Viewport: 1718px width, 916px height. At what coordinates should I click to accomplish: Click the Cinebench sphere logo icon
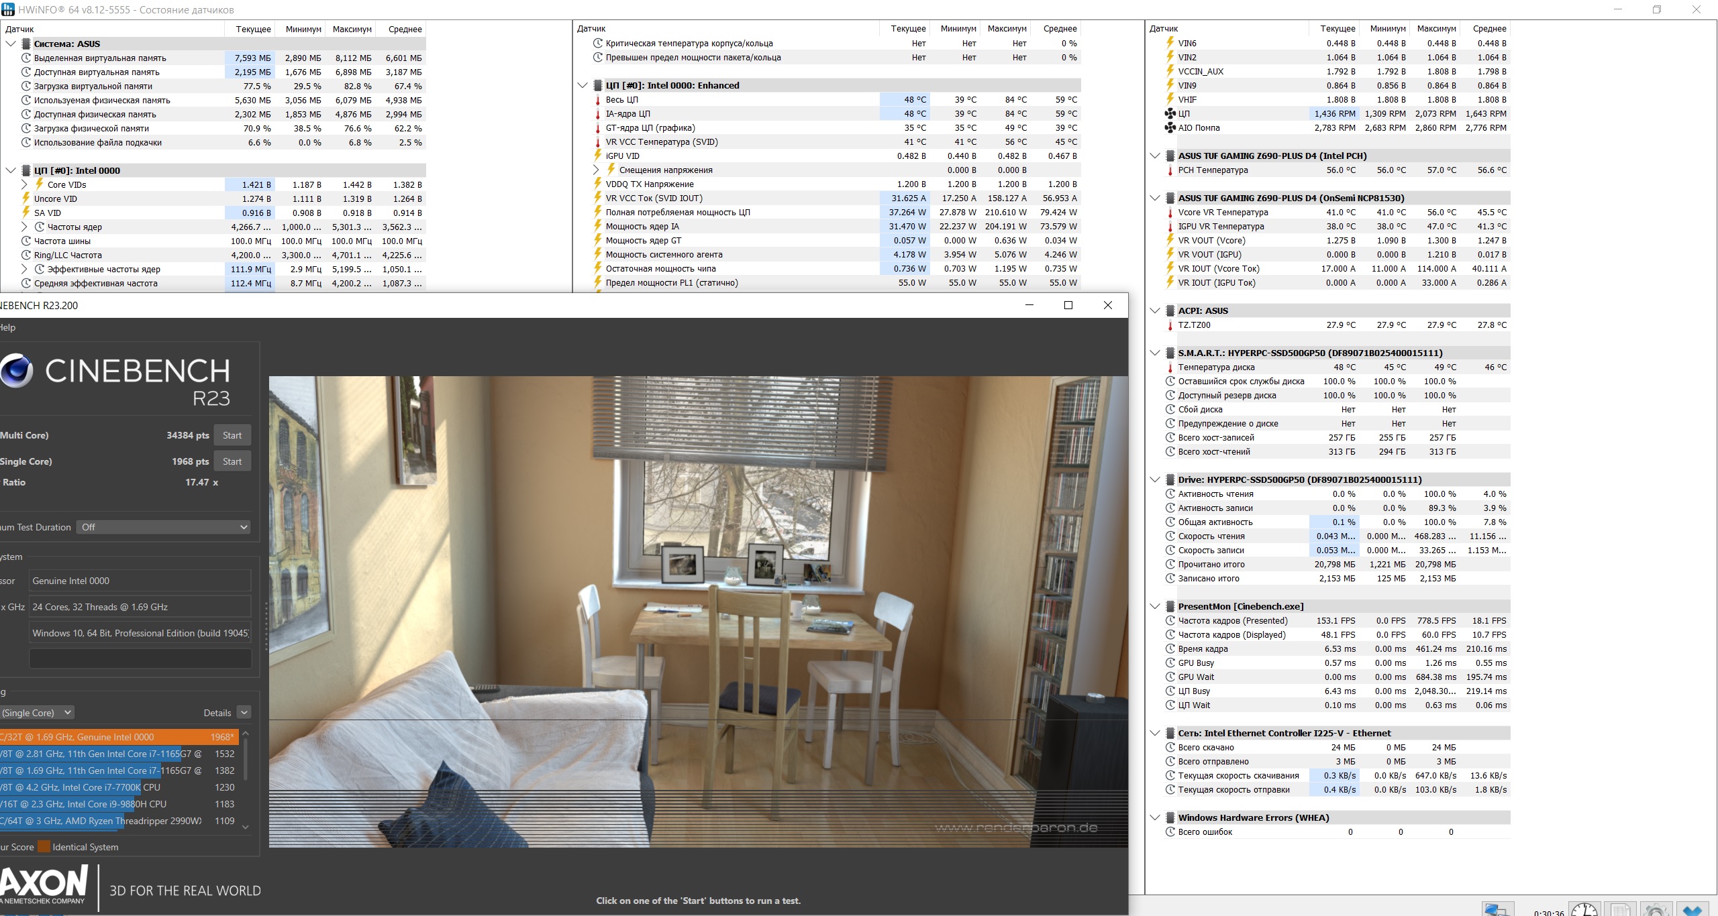[17, 371]
